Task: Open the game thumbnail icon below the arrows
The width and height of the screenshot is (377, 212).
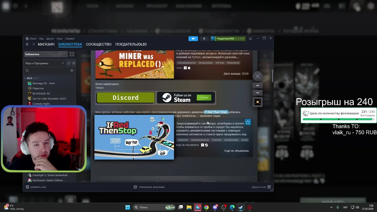Action: pyautogui.click(x=257, y=102)
